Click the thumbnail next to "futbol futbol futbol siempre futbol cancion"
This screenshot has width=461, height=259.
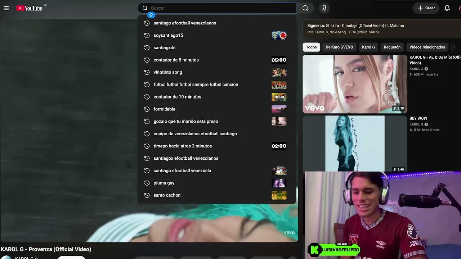(x=279, y=85)
